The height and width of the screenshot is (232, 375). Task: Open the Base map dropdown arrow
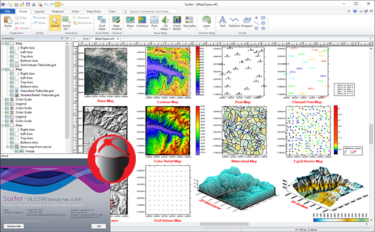(130, 29)
